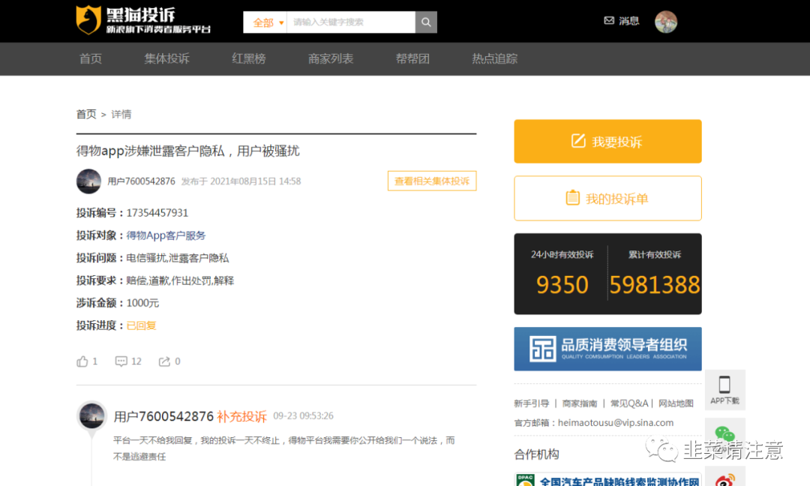The height and width of the screenshot is (486, 810).
Task: Open the comments bubble icon showing 12
Action: (x=121, y=361)
